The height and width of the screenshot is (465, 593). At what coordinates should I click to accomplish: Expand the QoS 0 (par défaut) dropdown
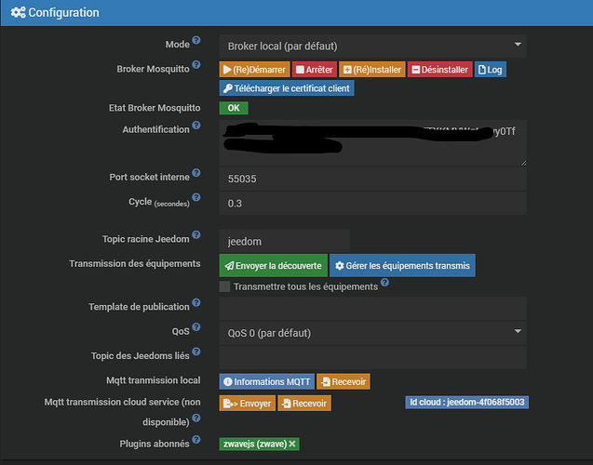tap(372, 332)
